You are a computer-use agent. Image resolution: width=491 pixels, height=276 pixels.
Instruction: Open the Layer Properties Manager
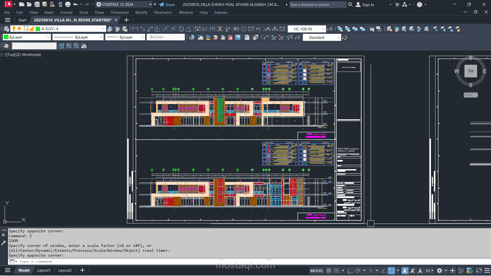coord(6,29)
